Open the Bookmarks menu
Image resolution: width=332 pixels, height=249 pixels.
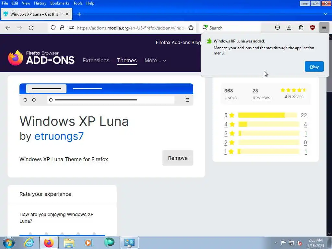pyautogui.click(x=60, y=3)
